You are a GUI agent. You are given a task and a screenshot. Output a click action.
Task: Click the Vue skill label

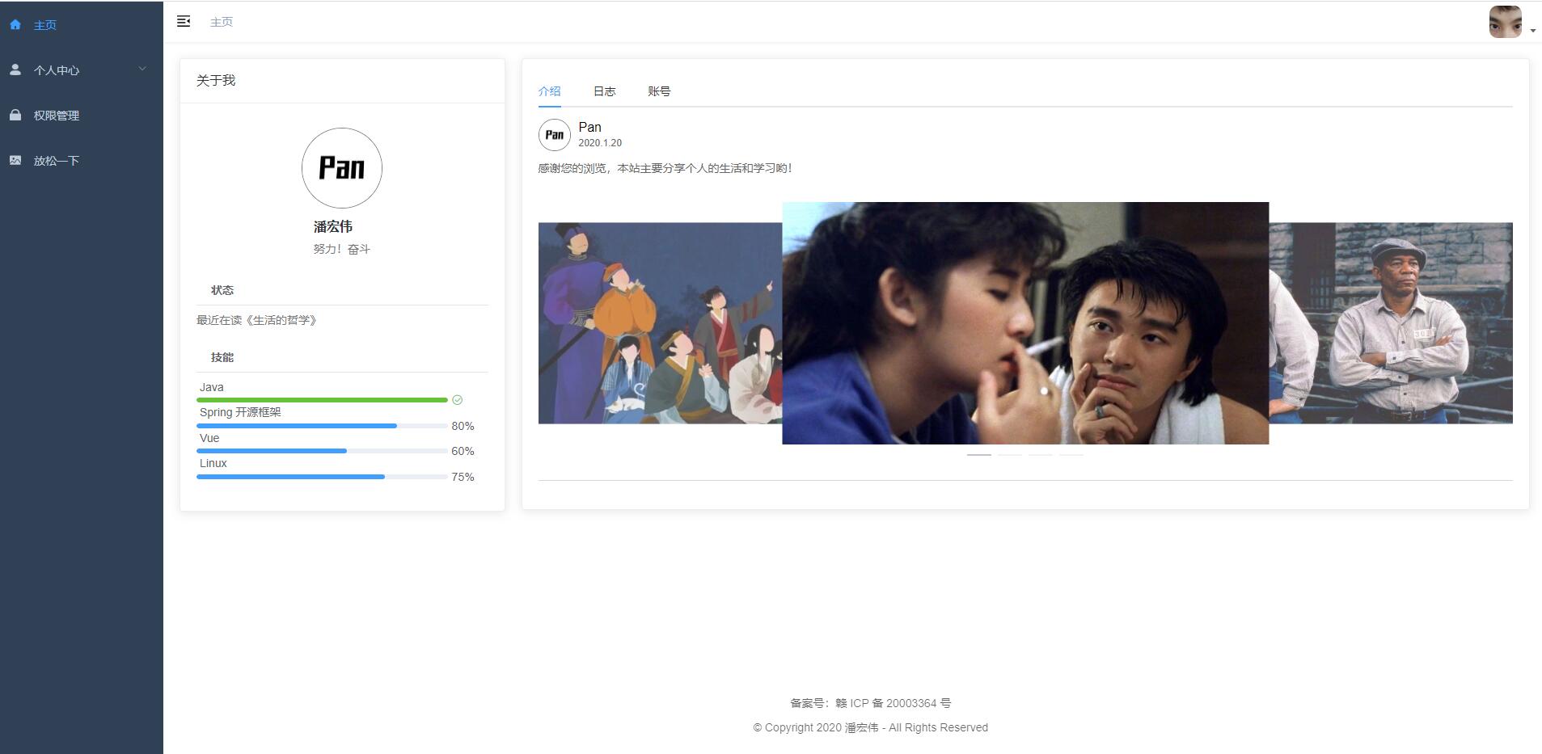[x=209, y=438]
